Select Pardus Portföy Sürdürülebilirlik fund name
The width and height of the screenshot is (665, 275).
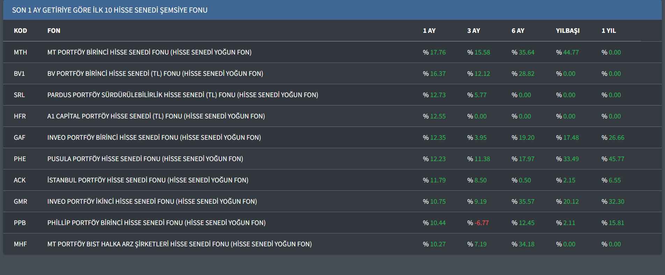(182, 95)
